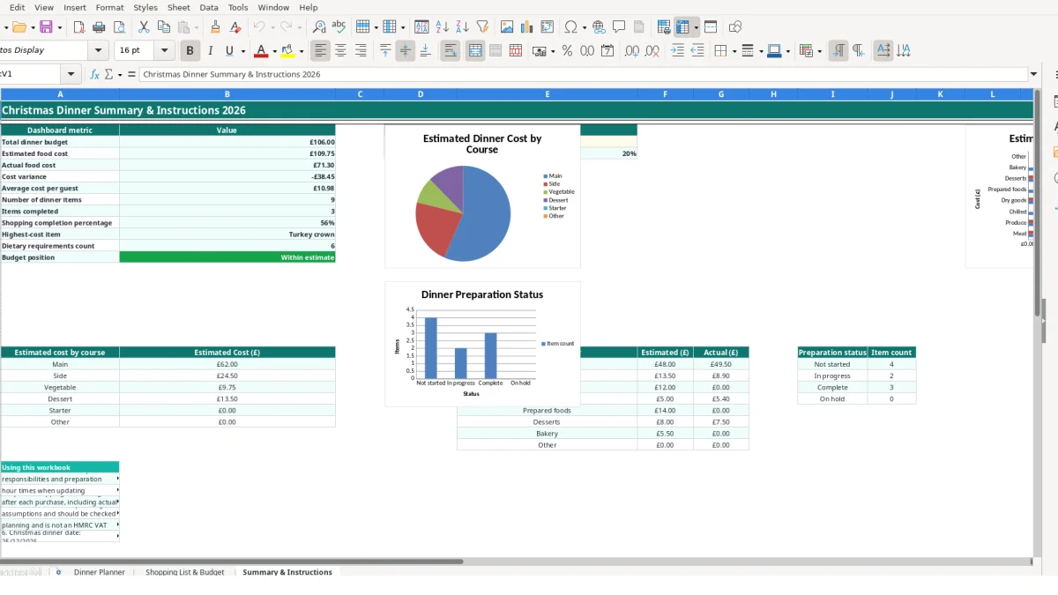The height and width of the screenshot is (595, 1058).
Task: Align cell text right
Action: [x=361, y=51]
